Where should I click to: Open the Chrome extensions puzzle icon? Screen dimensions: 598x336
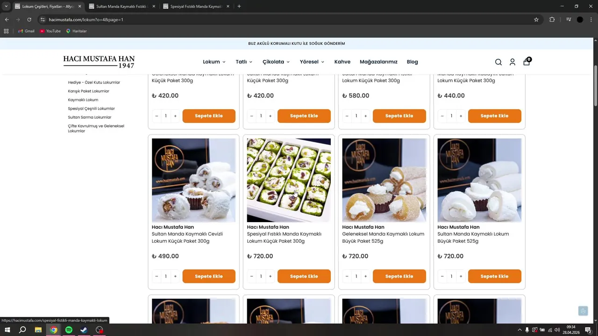click(552, 20)
